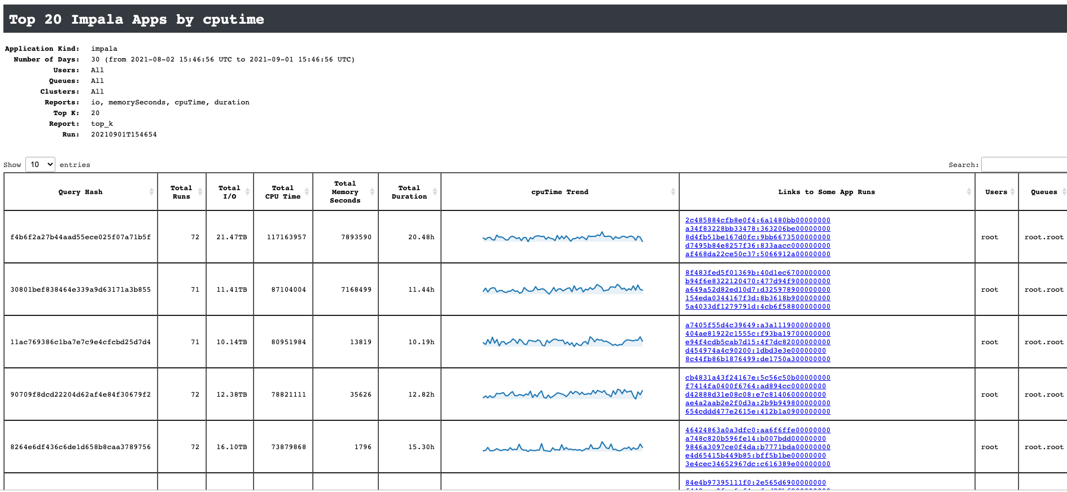
Task: Open link a649a52d82ed10d7:d325978900000000
Action: [758, 289]
